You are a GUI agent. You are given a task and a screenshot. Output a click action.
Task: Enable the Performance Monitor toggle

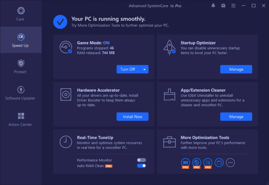(x=141, y=160)
